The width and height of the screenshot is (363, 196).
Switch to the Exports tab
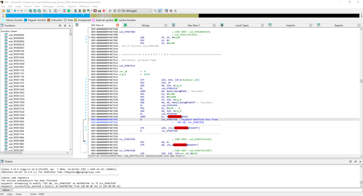pyautogui.click(x=339, y=25)
